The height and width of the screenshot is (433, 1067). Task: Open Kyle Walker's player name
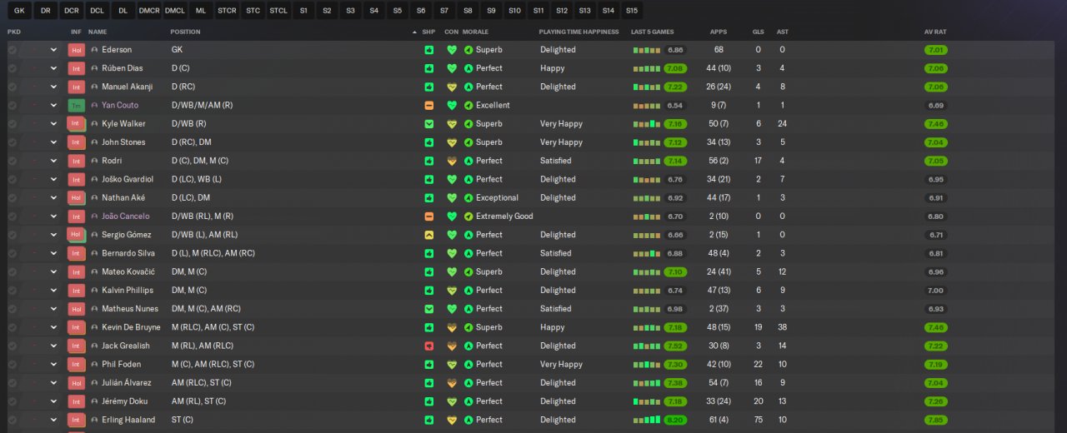tap(123, 124)
